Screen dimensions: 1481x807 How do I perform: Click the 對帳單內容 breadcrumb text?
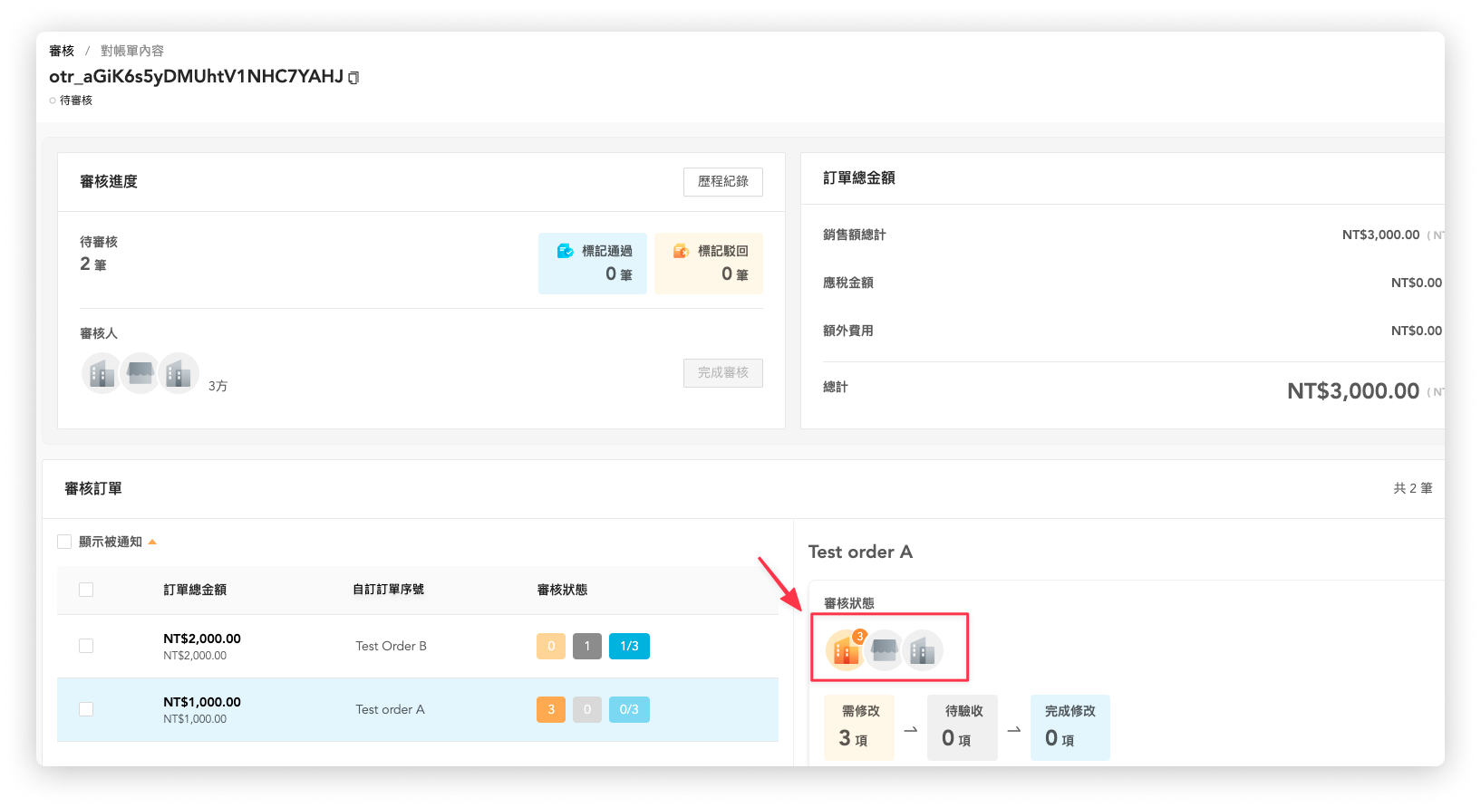click(132, 51)
